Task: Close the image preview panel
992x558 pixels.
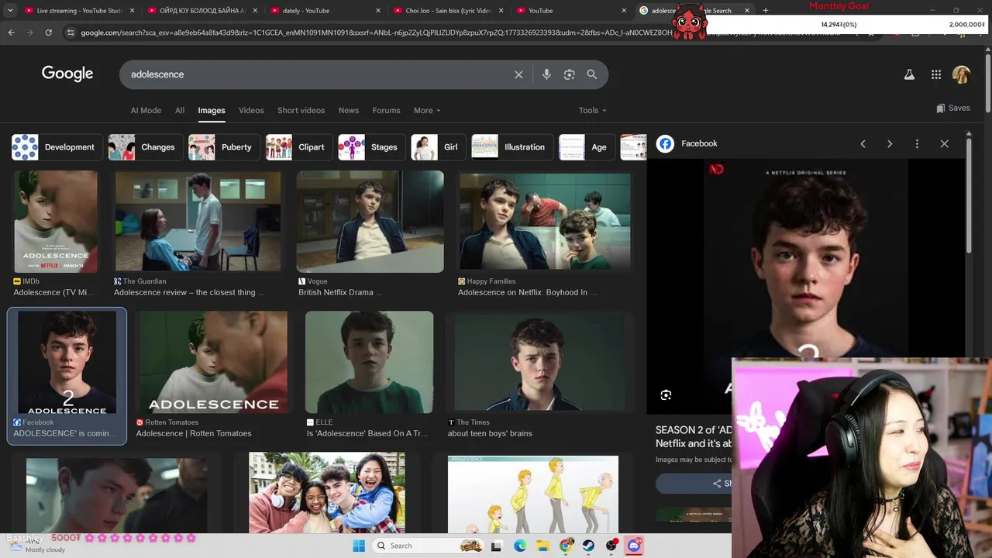Action: (944, 143)
